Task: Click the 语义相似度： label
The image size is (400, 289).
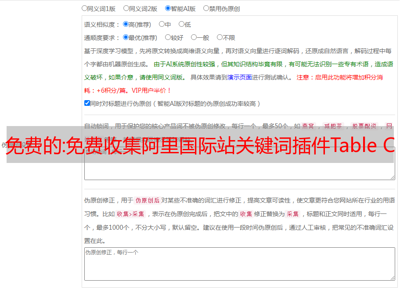Action: click(x=102, y=25)
